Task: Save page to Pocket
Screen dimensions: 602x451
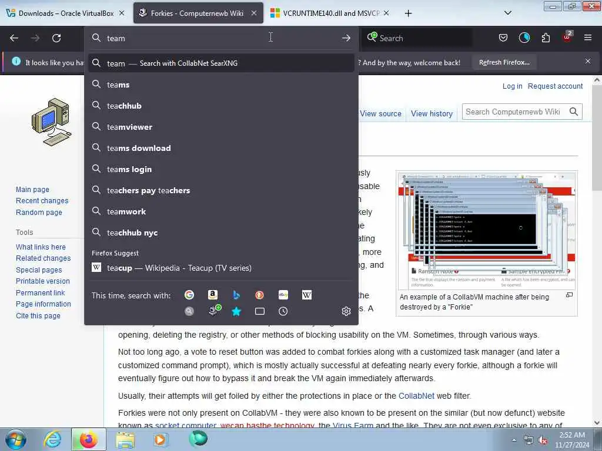Action: pyautogui.click(x=503, y=38)
